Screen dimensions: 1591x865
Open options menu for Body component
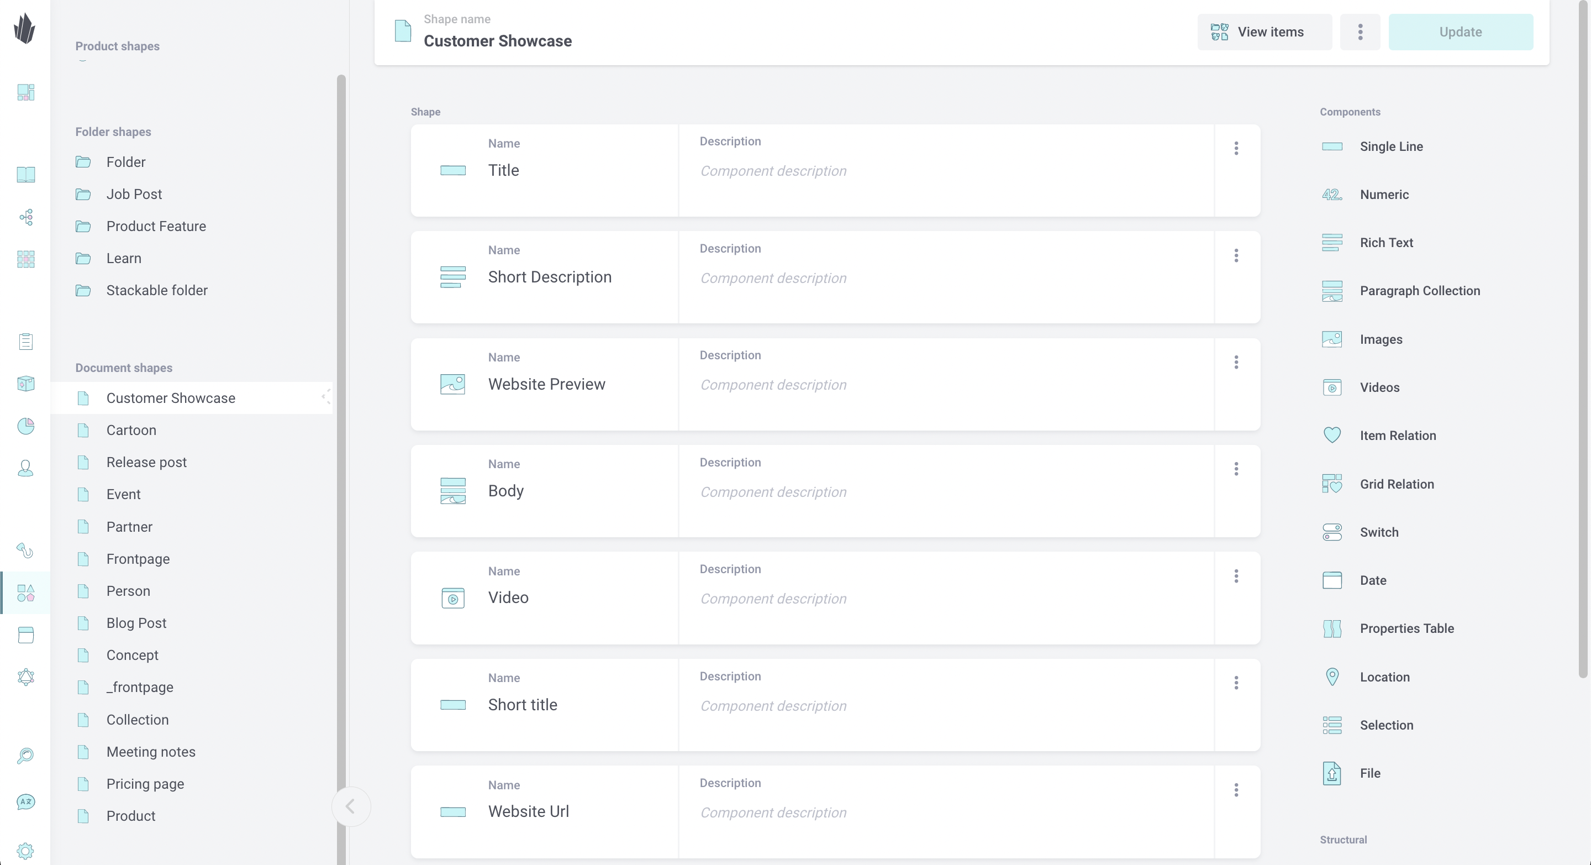[x=1236, y=469]
